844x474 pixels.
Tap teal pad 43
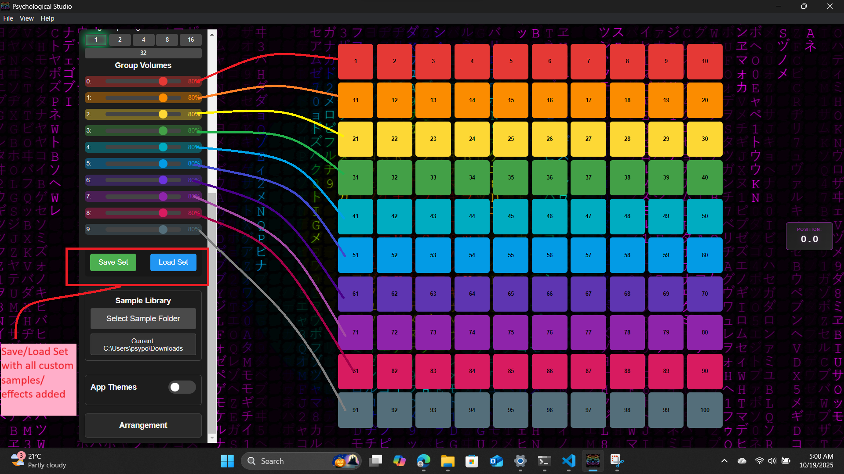click(x=433, y=216)
